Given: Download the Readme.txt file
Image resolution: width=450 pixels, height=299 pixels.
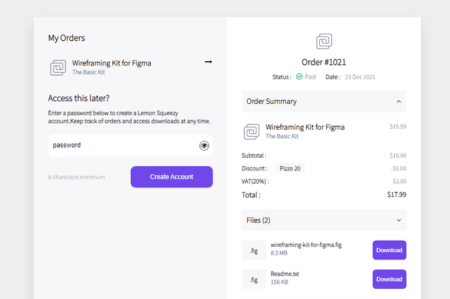Looking at the screenshot, I should pos(389,279).
